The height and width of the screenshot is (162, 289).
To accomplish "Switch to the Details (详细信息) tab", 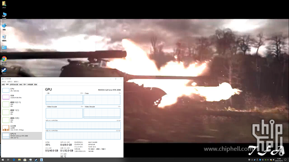I will (30, 84).
